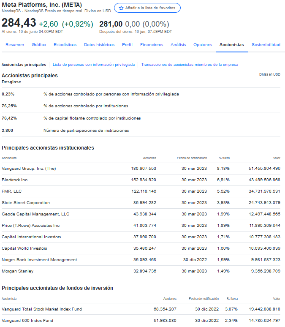This screenshot has height=327, width=285.
Task: Click the 76,25% institutions percentage
Action: coord(9,106)
